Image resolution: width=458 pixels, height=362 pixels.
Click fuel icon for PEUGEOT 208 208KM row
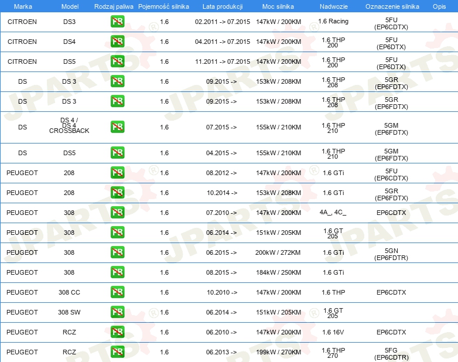117,193
